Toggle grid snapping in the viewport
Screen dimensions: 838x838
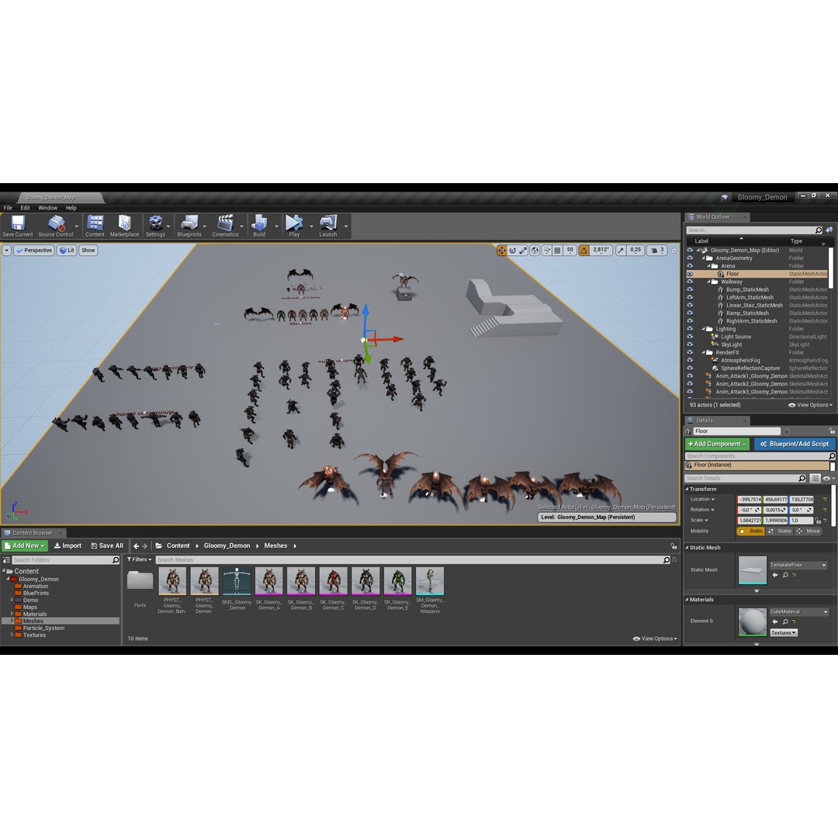pos(557,250)
